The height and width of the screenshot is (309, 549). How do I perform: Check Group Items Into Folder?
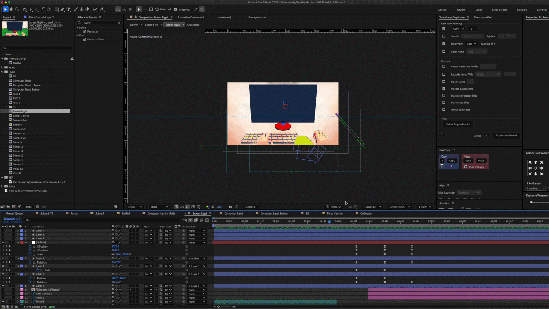coord(444,67)
